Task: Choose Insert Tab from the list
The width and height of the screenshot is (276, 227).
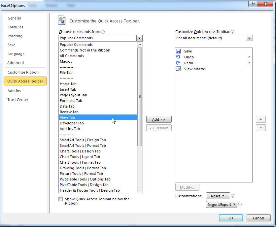Action: [x=98, y=89]
